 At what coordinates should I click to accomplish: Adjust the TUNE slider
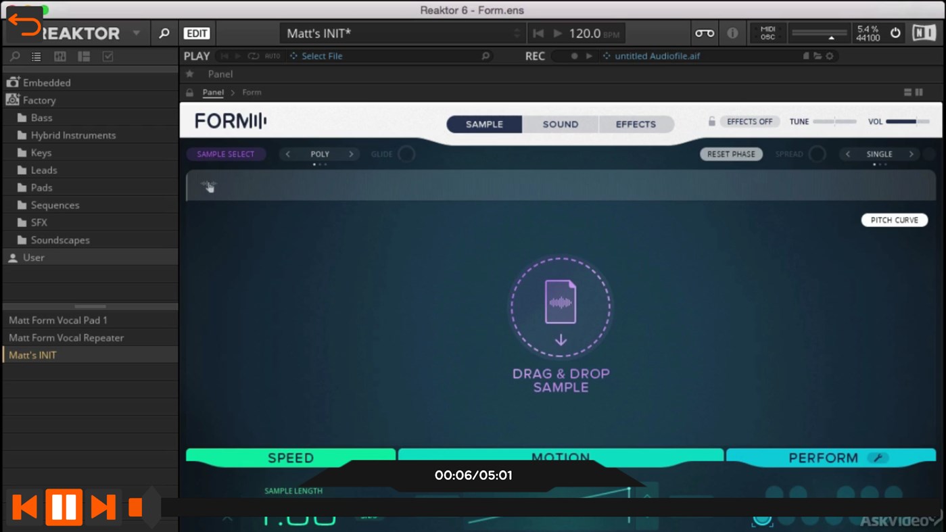(x=834, y=122)
